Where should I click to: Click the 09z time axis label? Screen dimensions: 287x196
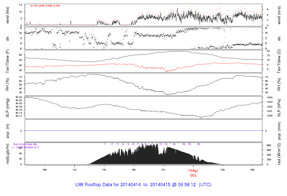45,169
